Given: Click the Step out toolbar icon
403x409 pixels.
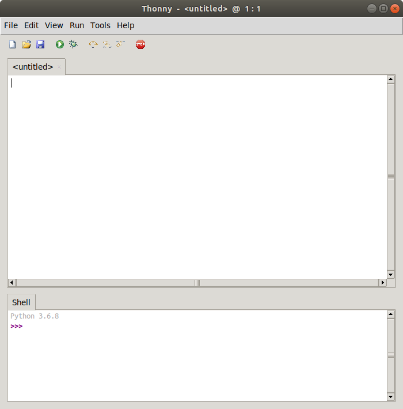Looking at the screenshot, I should [120, 44].
